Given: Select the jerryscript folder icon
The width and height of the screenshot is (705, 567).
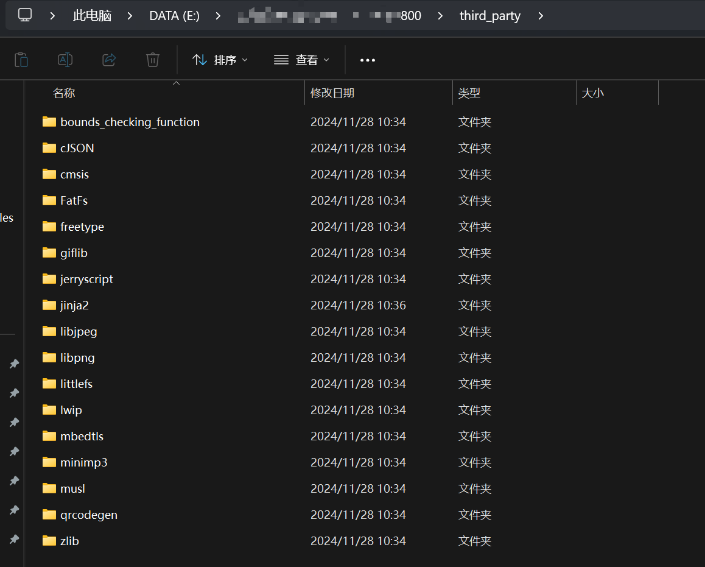Looking at the screenshot, I should 49,279.
